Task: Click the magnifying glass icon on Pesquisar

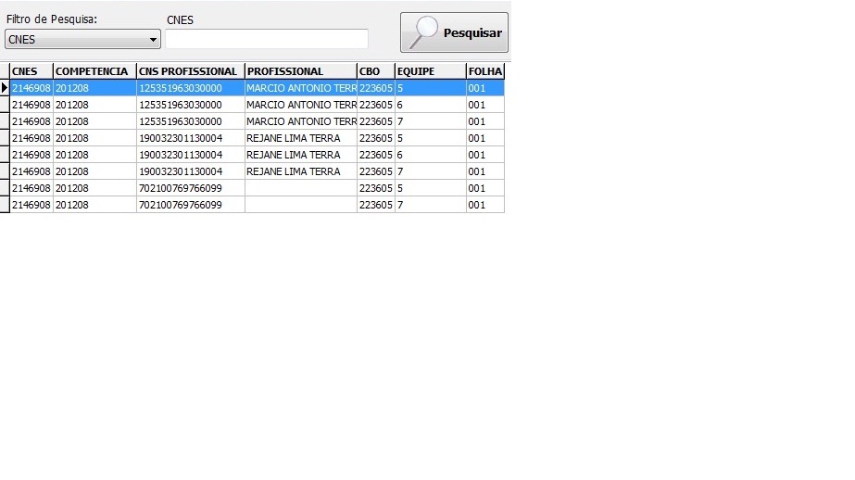Action: [x=423, y=32]
